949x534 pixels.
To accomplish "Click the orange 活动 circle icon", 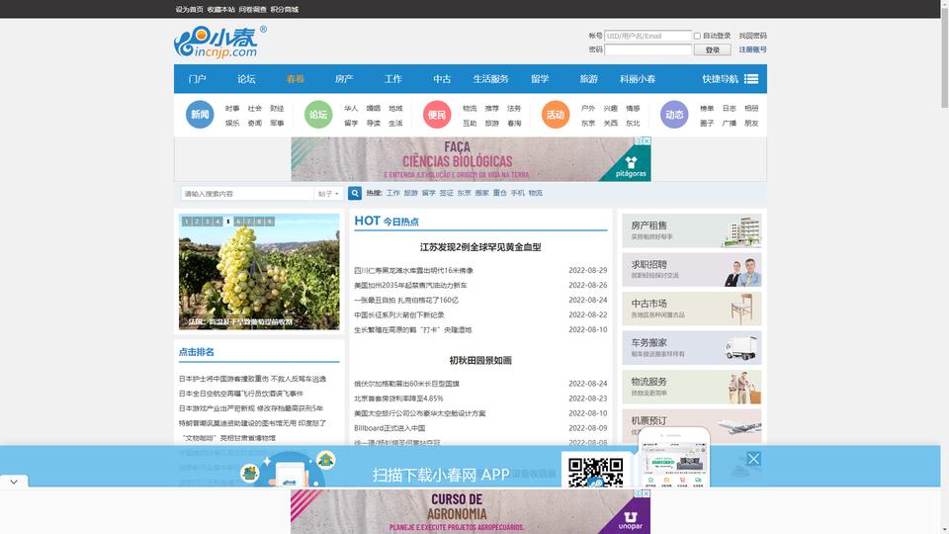I will pyautogui.click(x=556, y=115).
